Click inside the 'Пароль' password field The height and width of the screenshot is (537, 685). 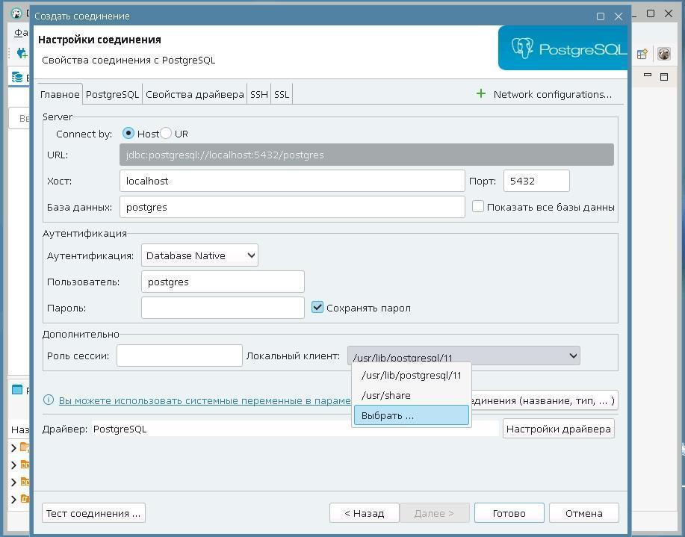coord(223,308)
